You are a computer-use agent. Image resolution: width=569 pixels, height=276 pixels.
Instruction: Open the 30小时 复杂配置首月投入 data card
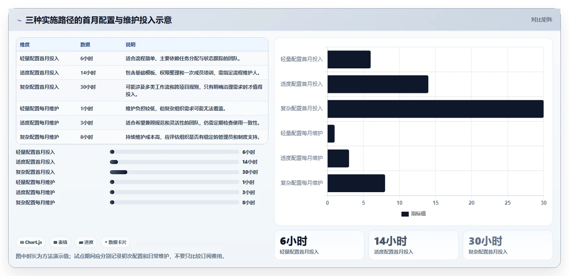(508, 245)
